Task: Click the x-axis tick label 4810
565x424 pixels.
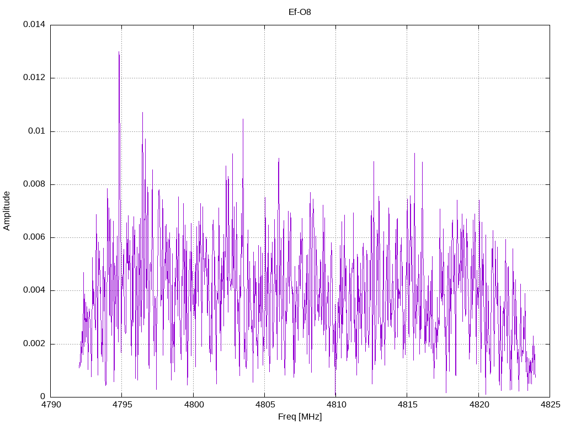Action: coord(336,405)
